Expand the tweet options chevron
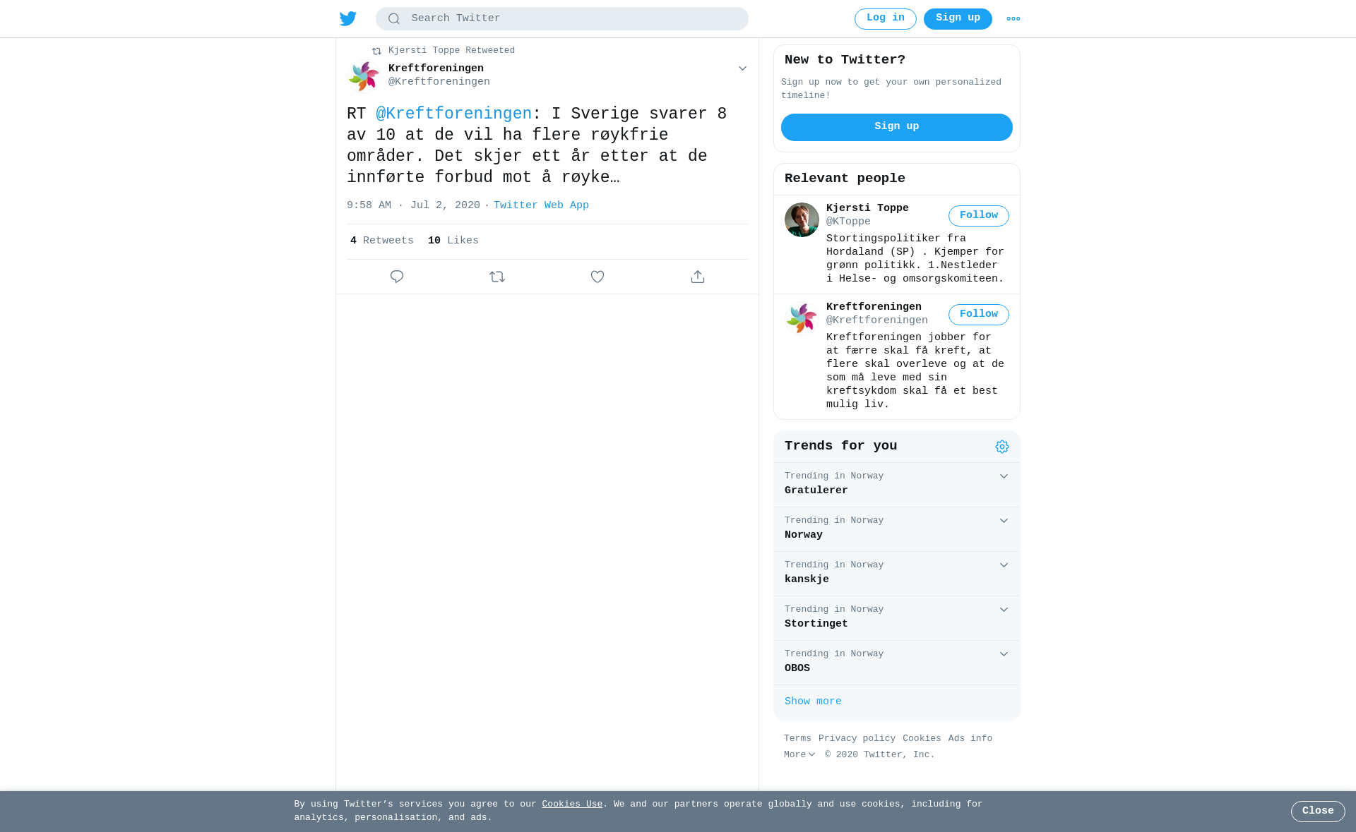 pyautogui.click(x=742, y=68)
